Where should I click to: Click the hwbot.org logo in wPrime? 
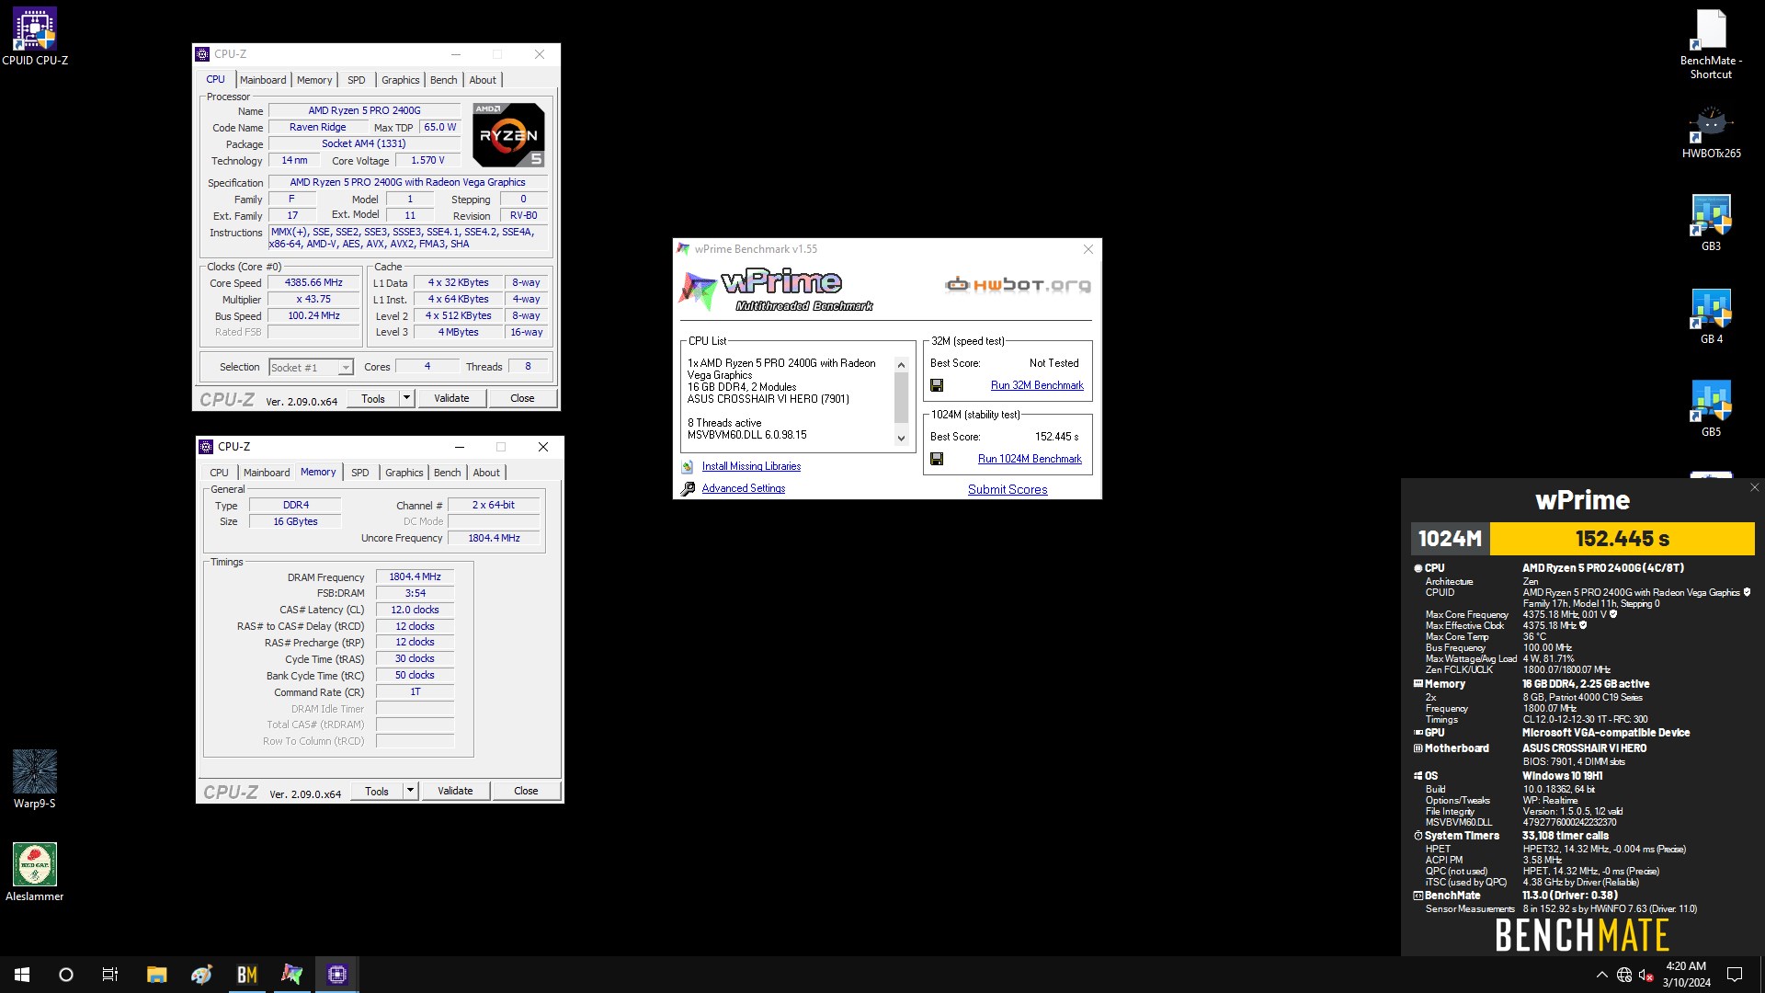(1019, 285)
